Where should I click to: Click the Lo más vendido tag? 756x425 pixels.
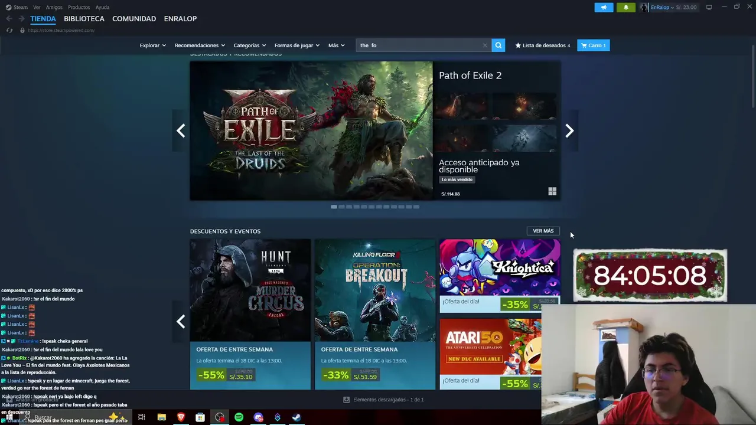457,179
